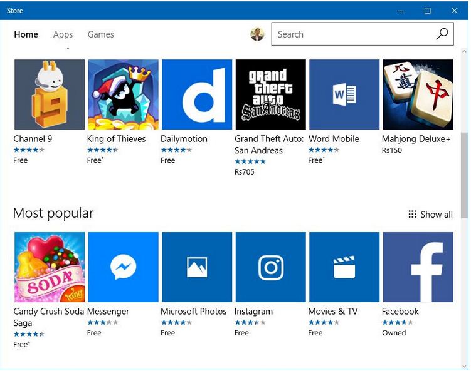Click the vertical scrollbar thumb
471x371 pixels.
point(464,175)
